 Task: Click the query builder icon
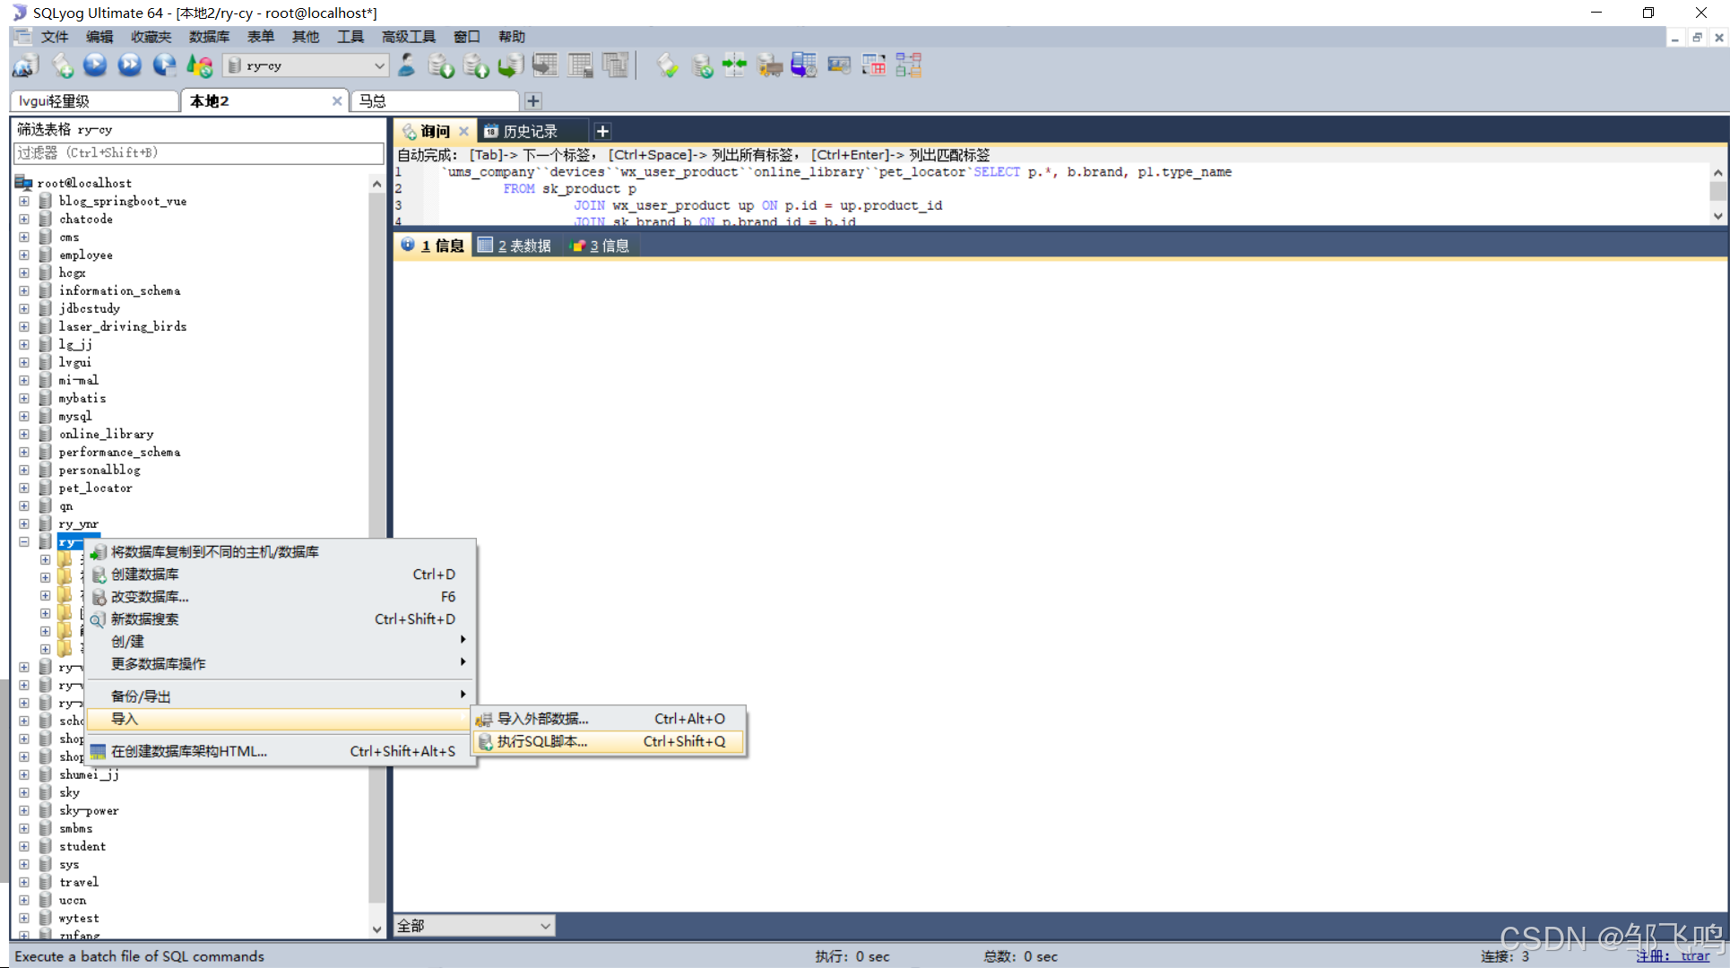click(x=873, y=65)
